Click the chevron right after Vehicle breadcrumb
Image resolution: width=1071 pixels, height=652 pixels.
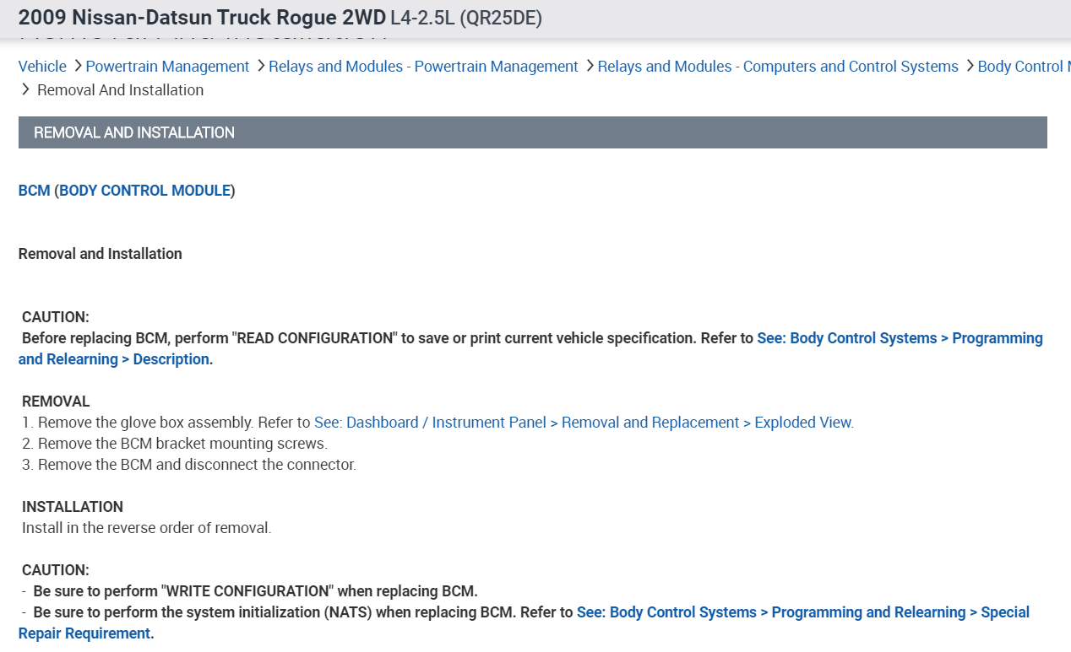(x=77, y=66)
